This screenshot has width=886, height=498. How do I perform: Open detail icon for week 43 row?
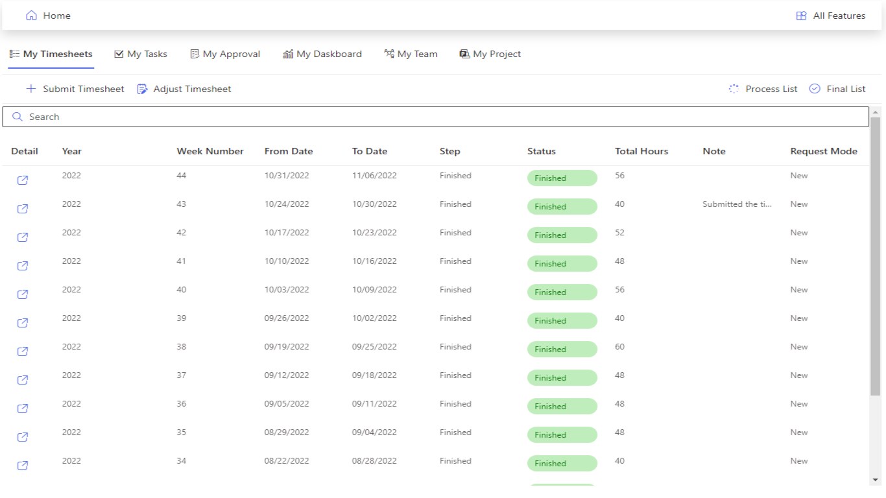pos(22,209)
